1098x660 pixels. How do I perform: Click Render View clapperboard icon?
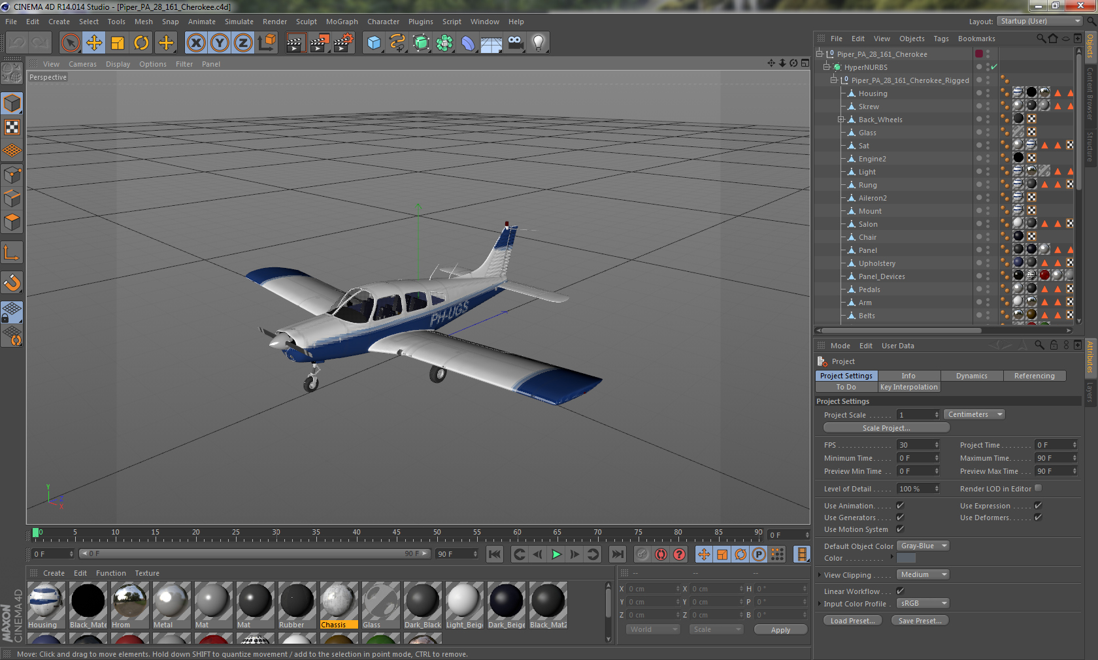click(295, 43)
